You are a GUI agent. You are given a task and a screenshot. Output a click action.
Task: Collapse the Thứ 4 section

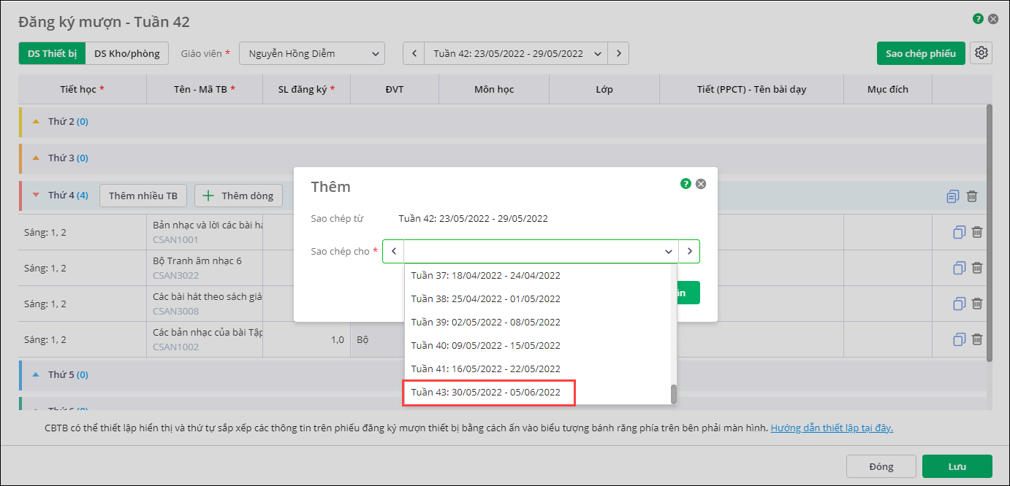pyautogui.click(x=36, y=196)
